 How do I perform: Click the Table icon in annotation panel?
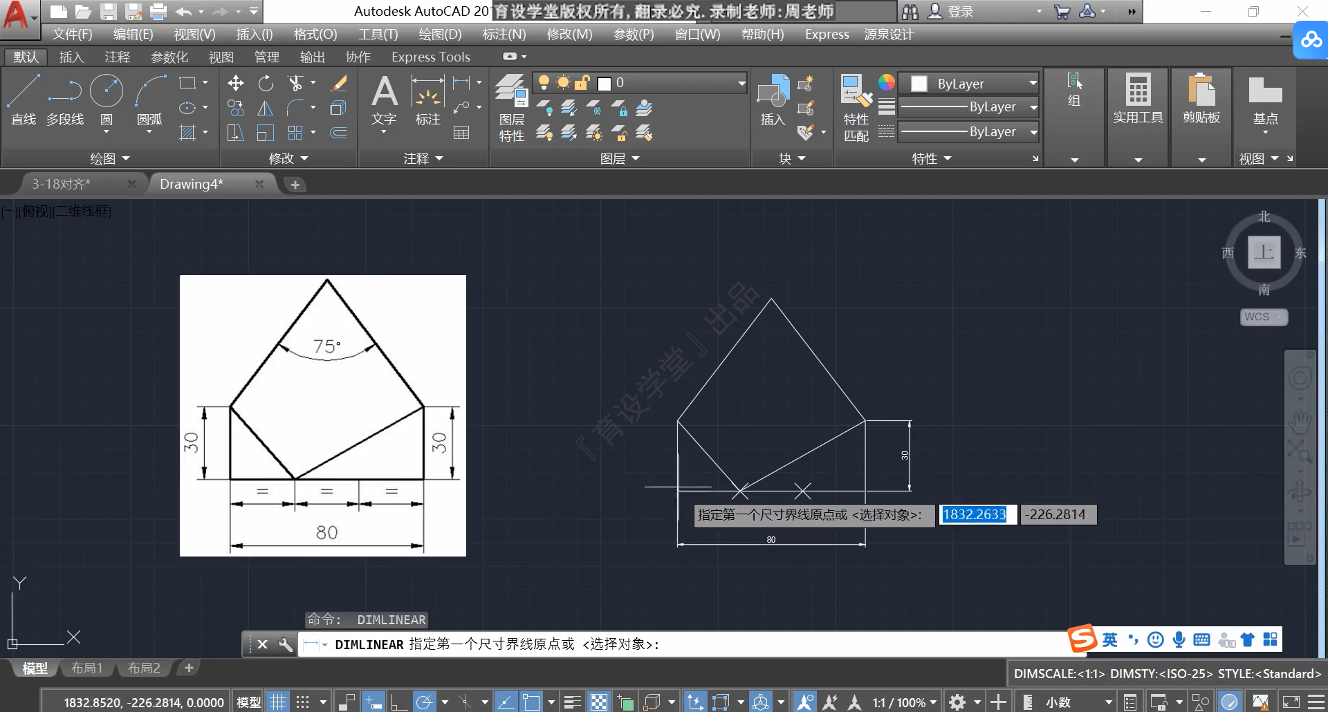click(461, 132)
